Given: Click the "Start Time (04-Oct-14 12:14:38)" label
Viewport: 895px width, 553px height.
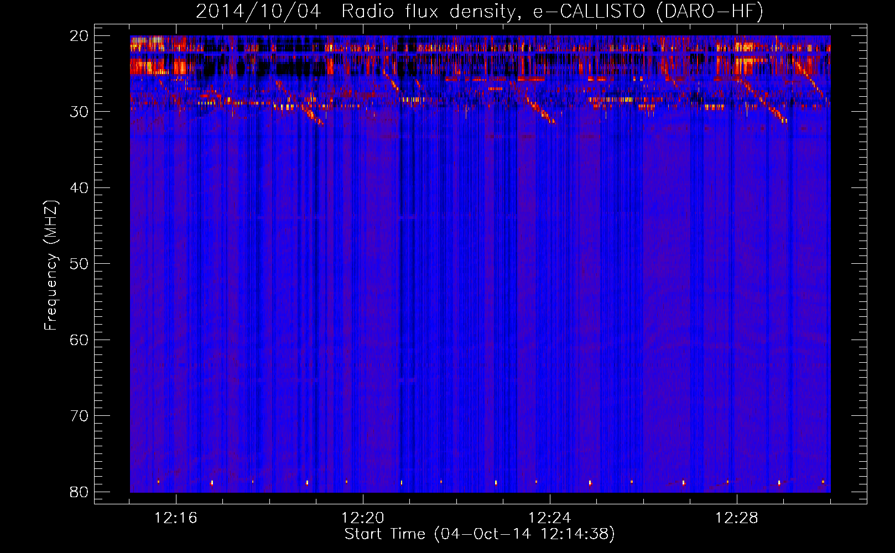Looking at the screenshot, I should (x=480, y=534).
